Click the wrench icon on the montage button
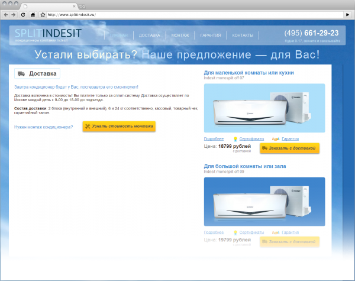 pyautogui.click(x=88, y=127)
